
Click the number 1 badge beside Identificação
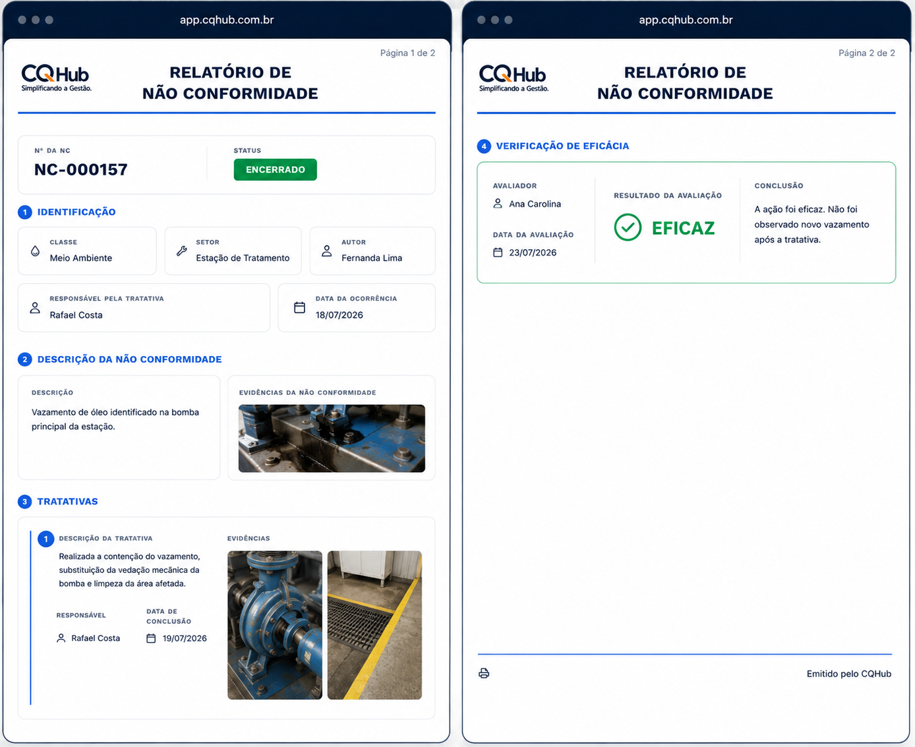(25, 212)
